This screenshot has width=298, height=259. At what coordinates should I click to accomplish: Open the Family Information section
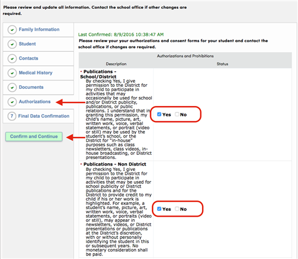pyautogui.click(x=39, y=29)
